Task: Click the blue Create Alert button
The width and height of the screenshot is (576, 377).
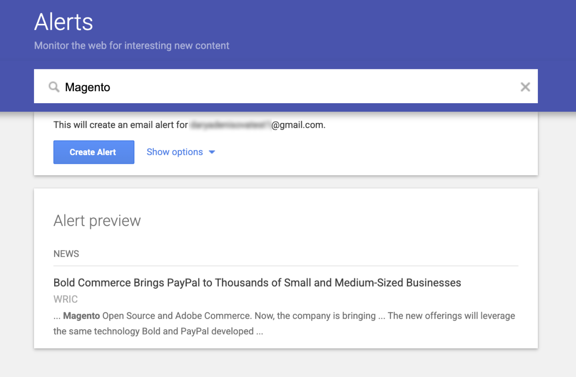Action: pyautogui.click(x=94, y=152)
